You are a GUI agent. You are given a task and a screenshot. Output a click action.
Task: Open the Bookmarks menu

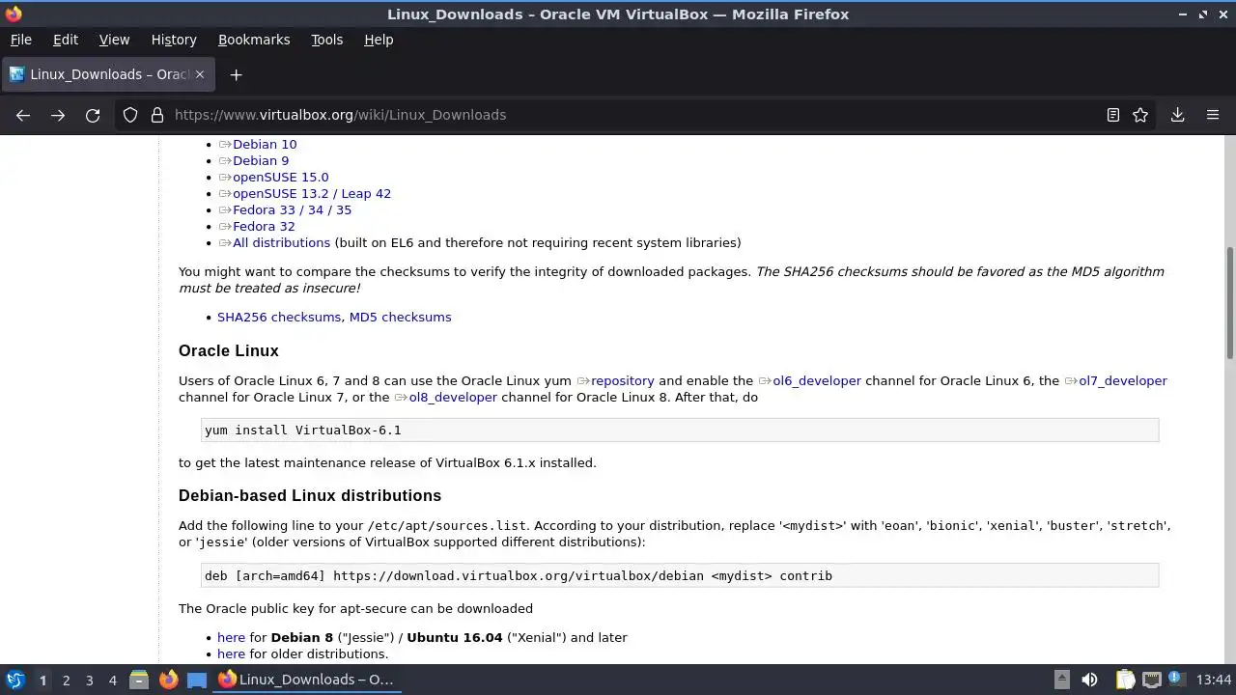tap(254, 40)
